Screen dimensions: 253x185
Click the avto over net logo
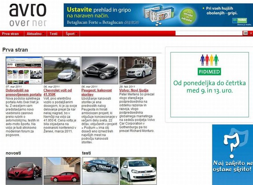(x=28, y=15)
